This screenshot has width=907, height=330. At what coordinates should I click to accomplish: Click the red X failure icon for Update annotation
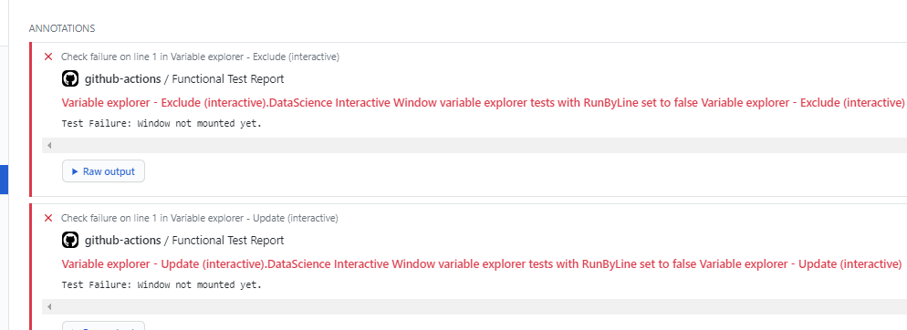tap(48, 218)
